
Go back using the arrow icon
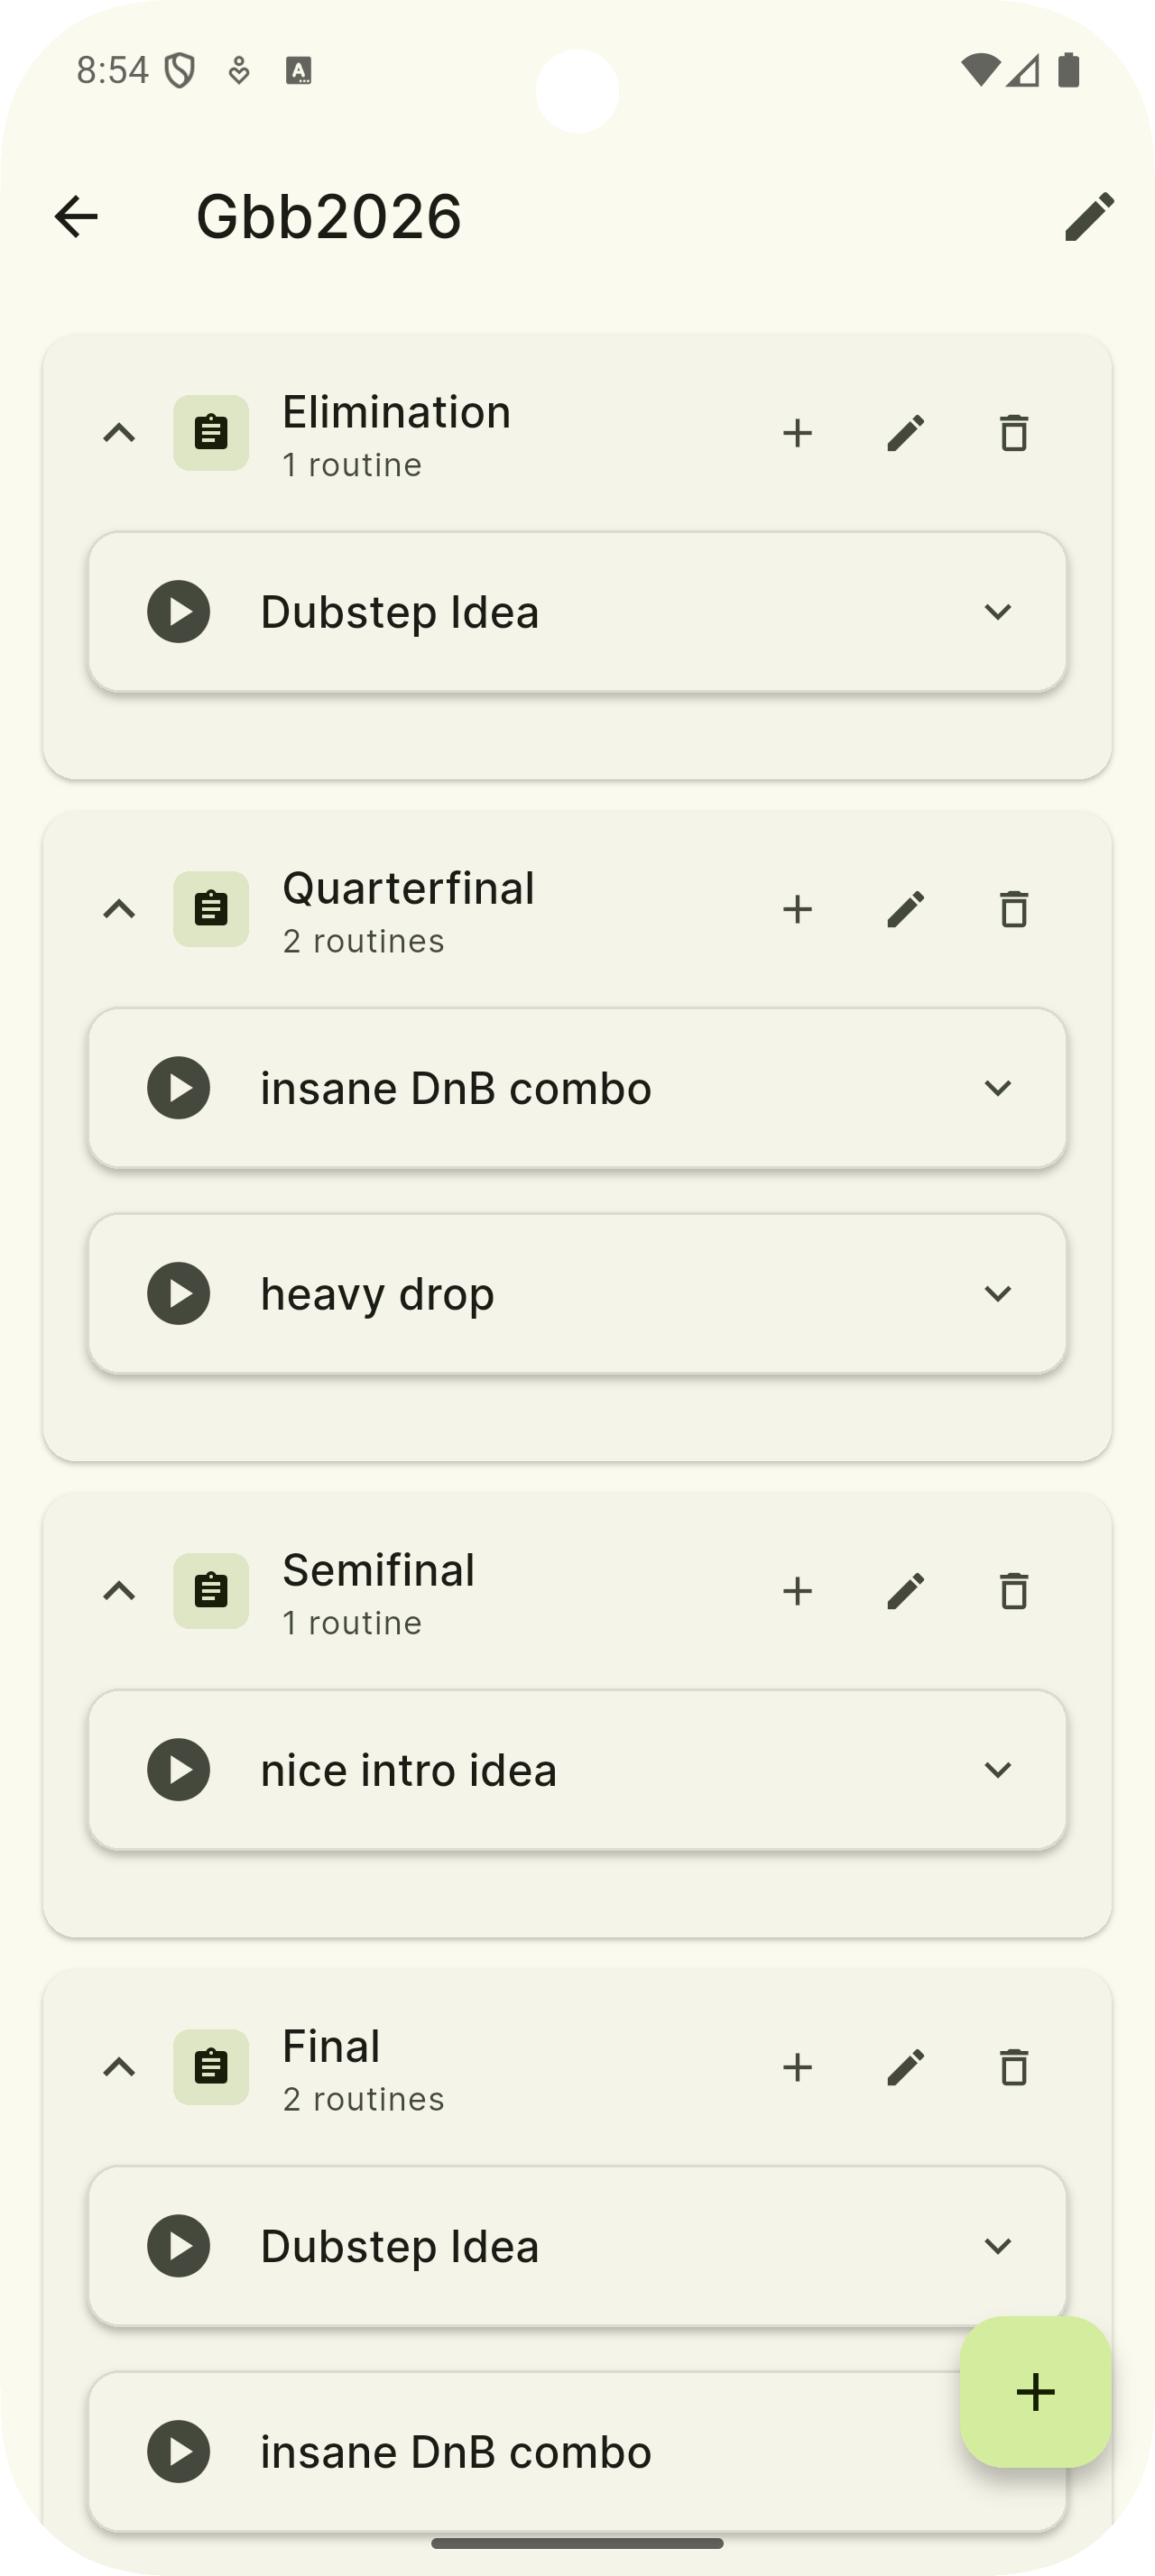click(x=76, y=216)
